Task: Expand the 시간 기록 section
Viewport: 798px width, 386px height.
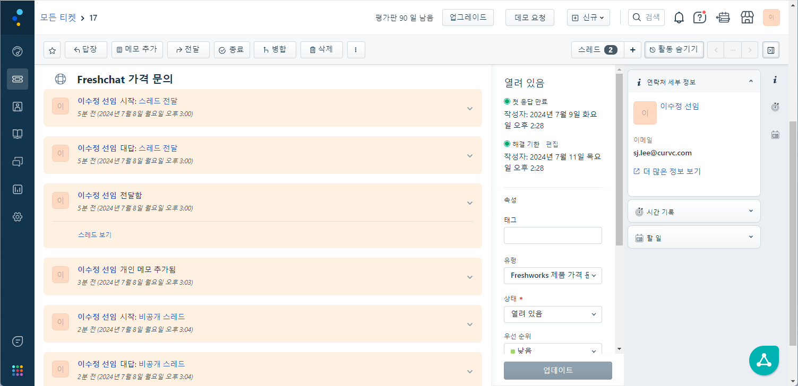Action: point(694,211)
